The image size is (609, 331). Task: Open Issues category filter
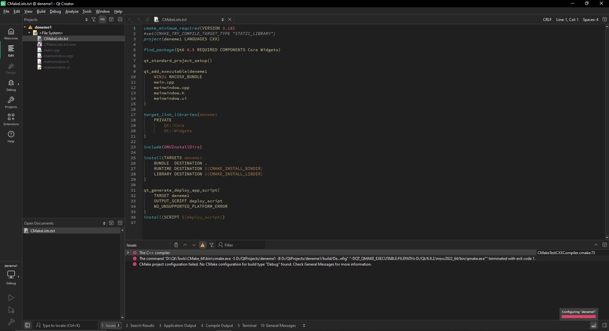tap(212, 245)
